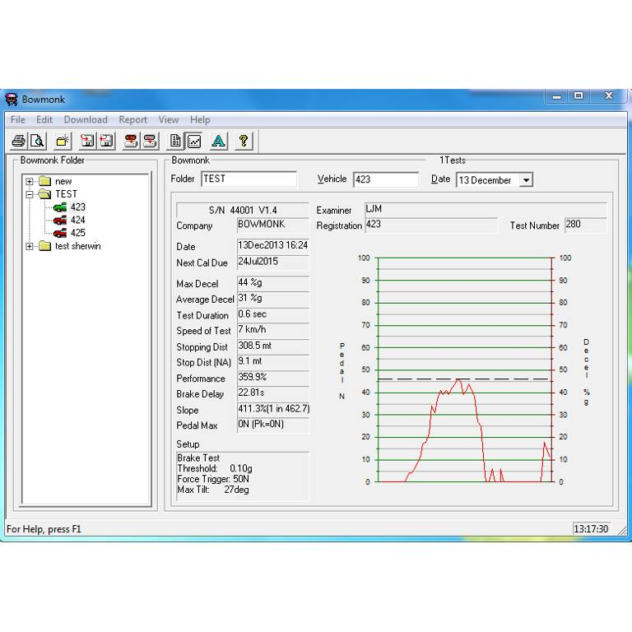Viewport: 632px width, 632px height.
Task: Click the 'test sherwin' folder icon
Action: 44,246
